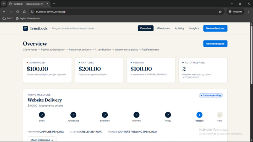Click the Evidence step checkmark
The width and height of the screenshot is (253, 142).
coord(105,115)
